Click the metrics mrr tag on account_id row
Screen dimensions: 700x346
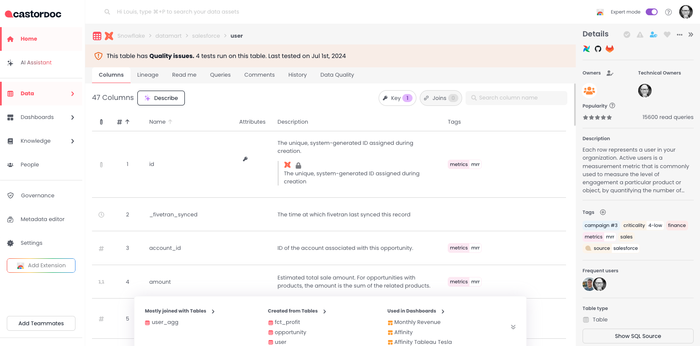point(465,248)
